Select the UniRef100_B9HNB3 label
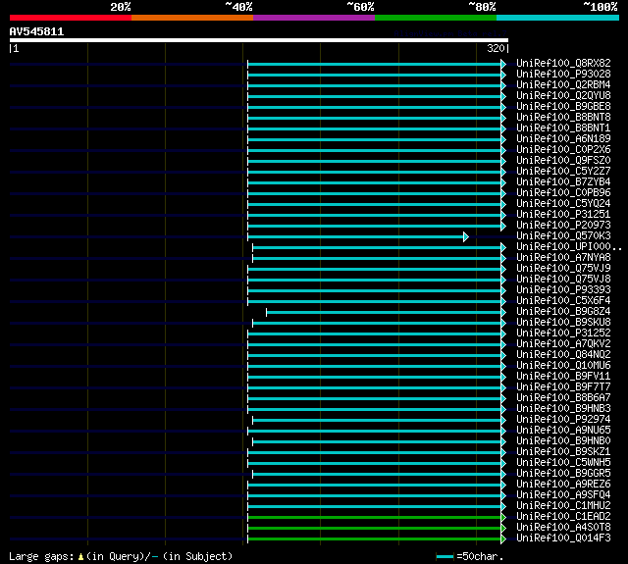The height and width of the screenshot is (564, 628). click(563, 409)
